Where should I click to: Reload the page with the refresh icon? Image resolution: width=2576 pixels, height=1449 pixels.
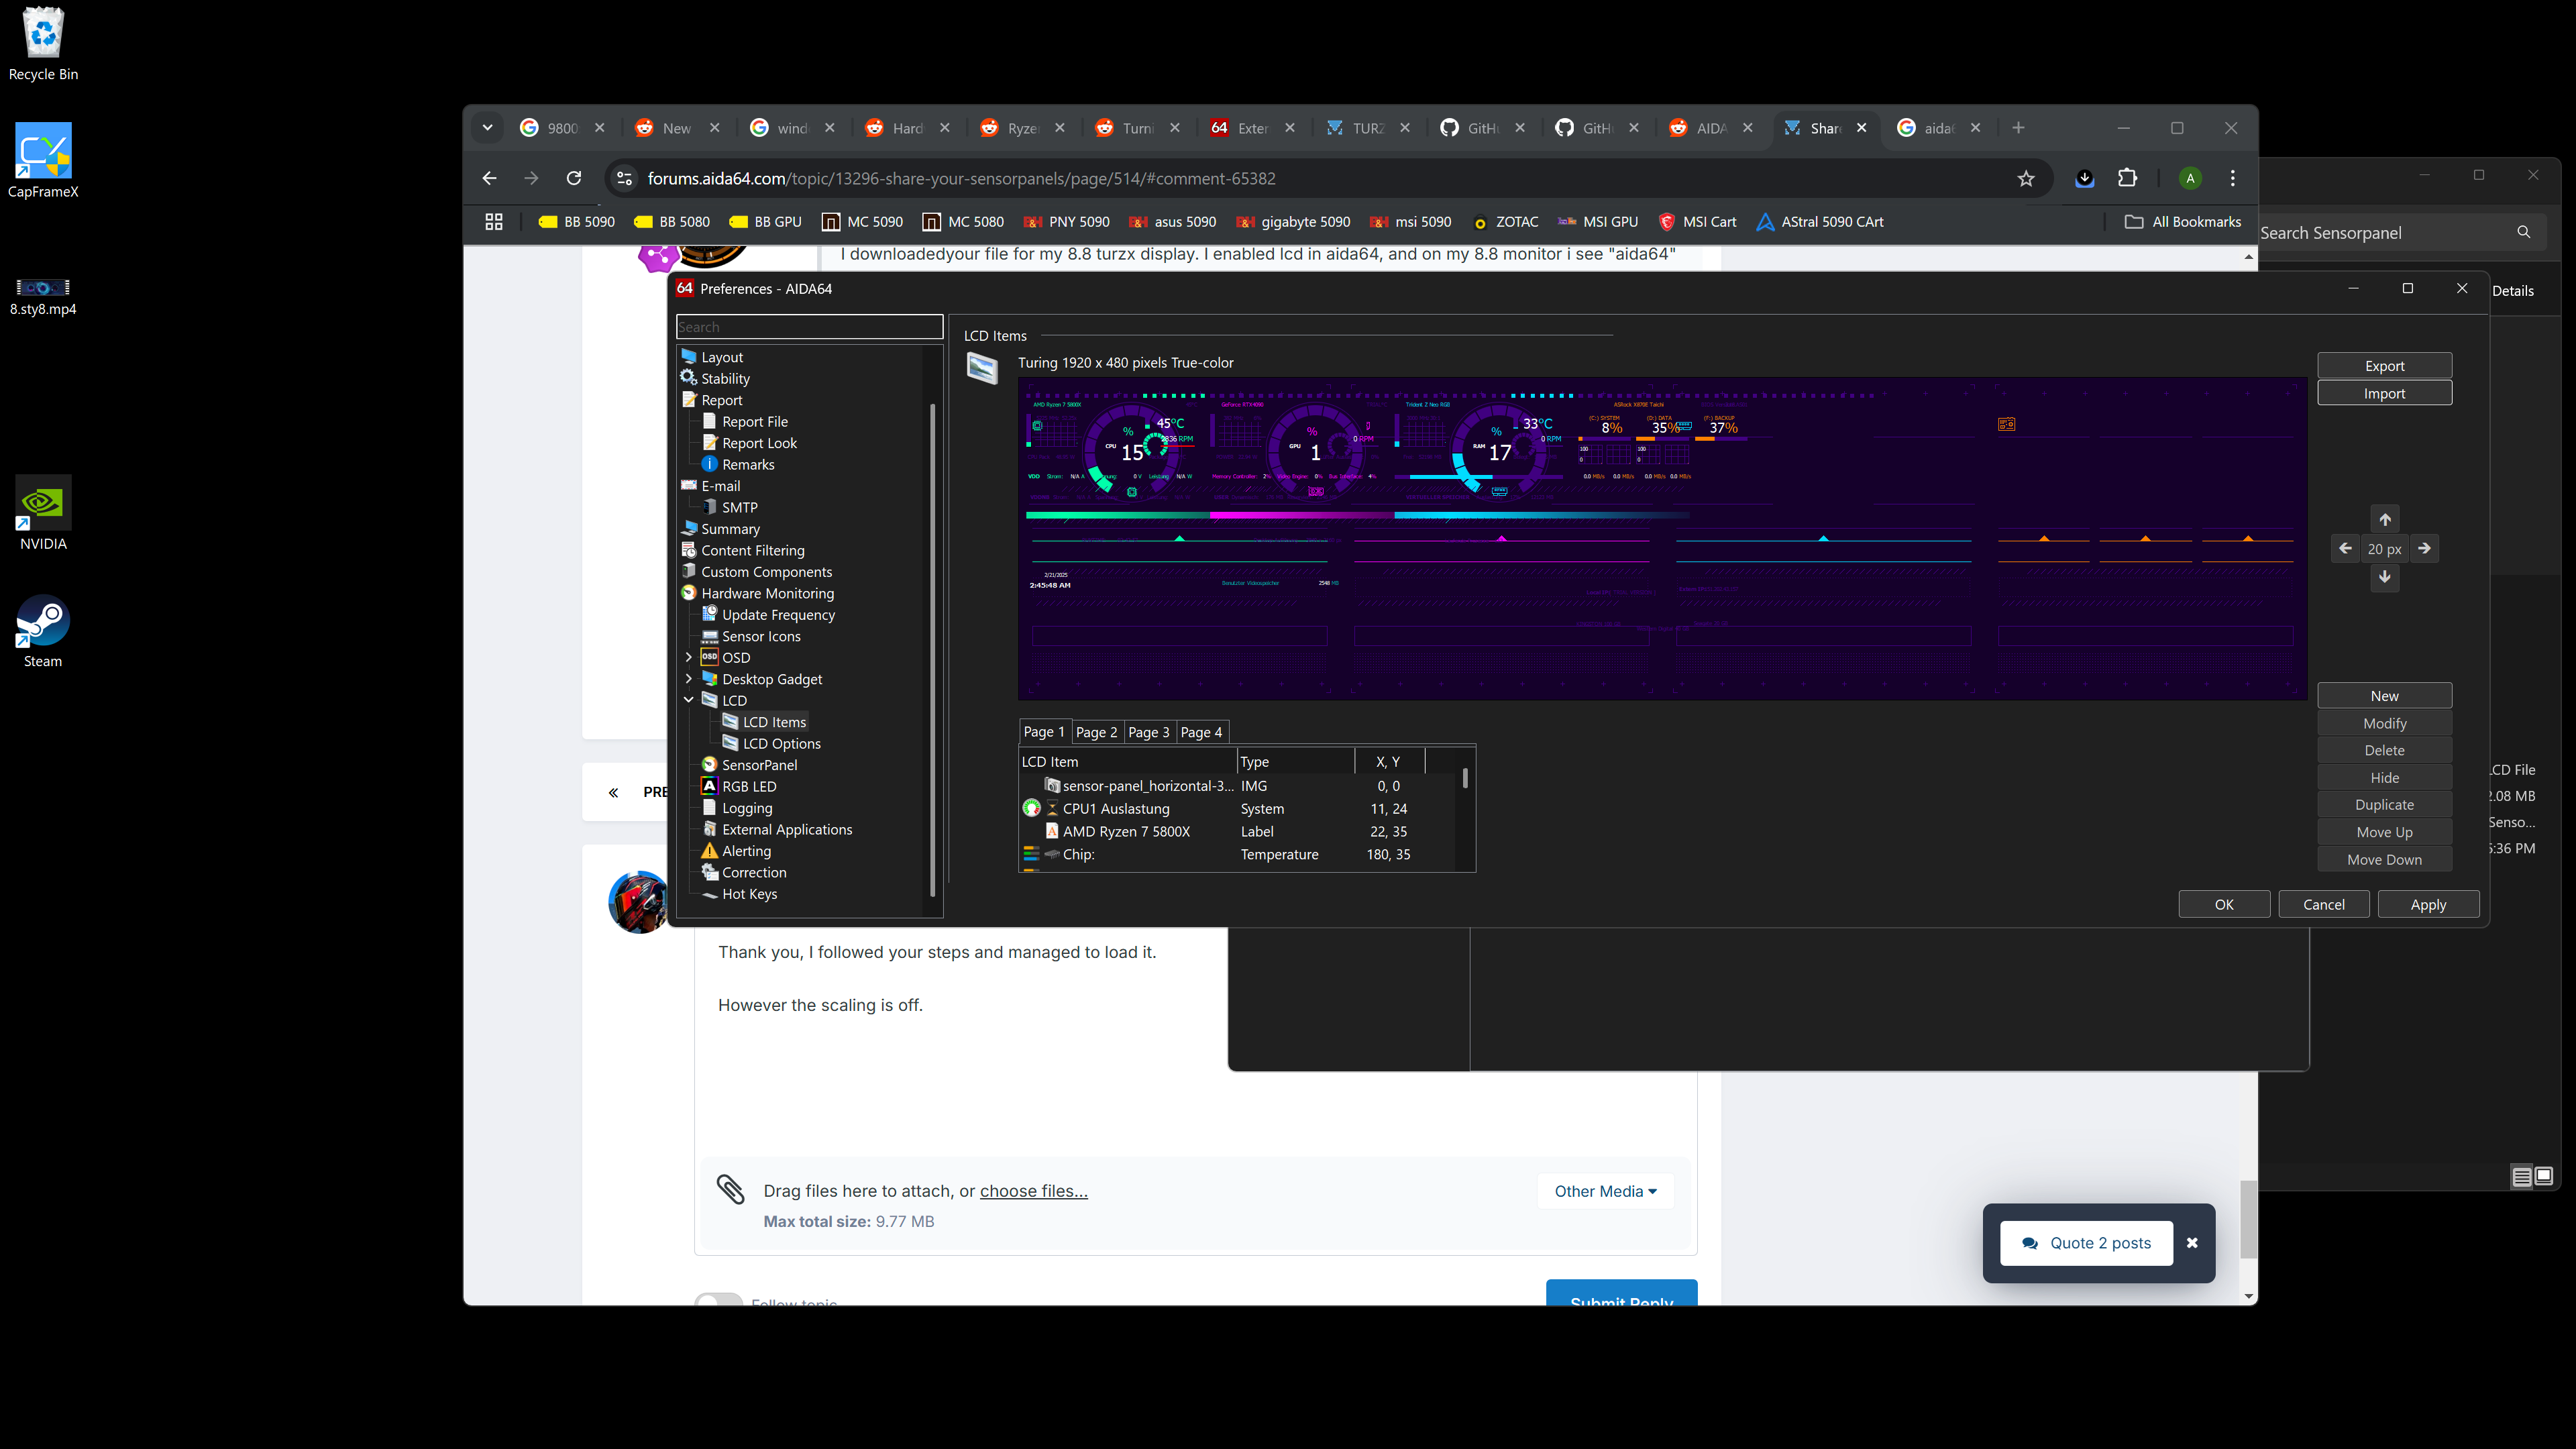[x=574, y=178]
